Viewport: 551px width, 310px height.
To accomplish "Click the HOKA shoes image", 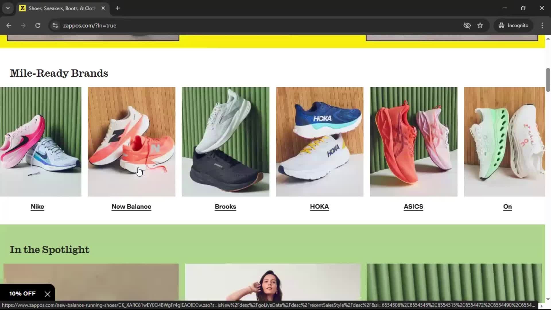I will [319, 142].
